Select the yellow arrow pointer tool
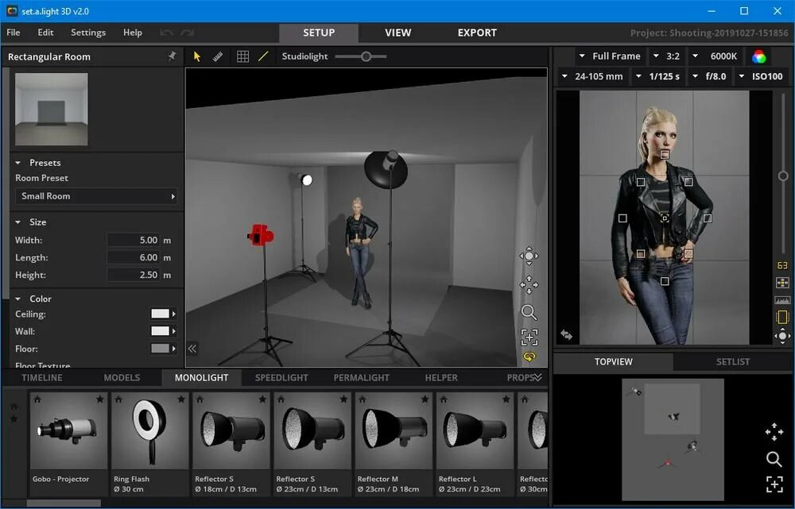The width and height of the screenshot is (795, 509). pos(197,56)
